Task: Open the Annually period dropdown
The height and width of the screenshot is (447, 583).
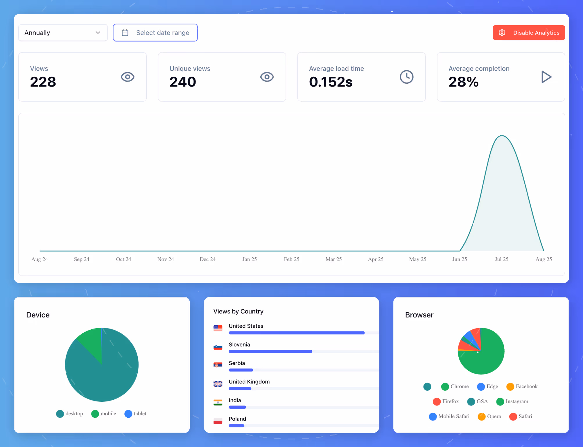Action: click(63, 33)
